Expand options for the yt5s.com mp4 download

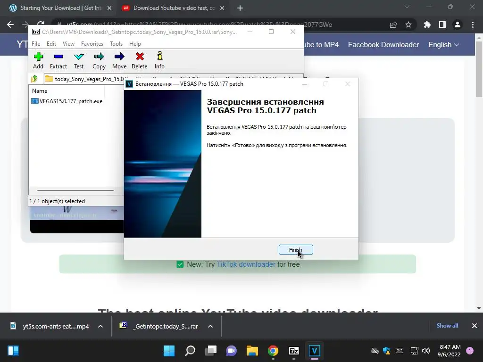point(100,326)
